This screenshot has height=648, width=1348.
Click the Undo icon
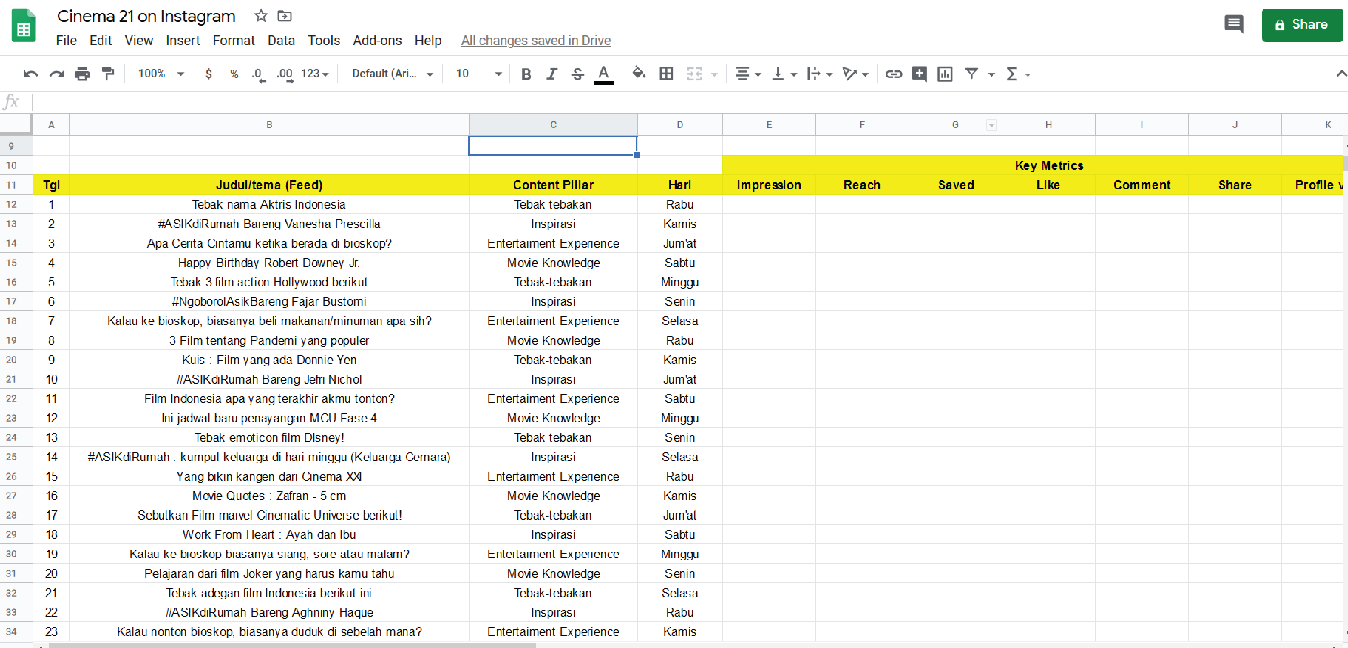pyautogui.click(x=30, y=74)
